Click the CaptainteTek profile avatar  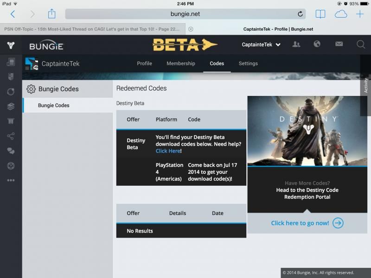click(32, 63)
